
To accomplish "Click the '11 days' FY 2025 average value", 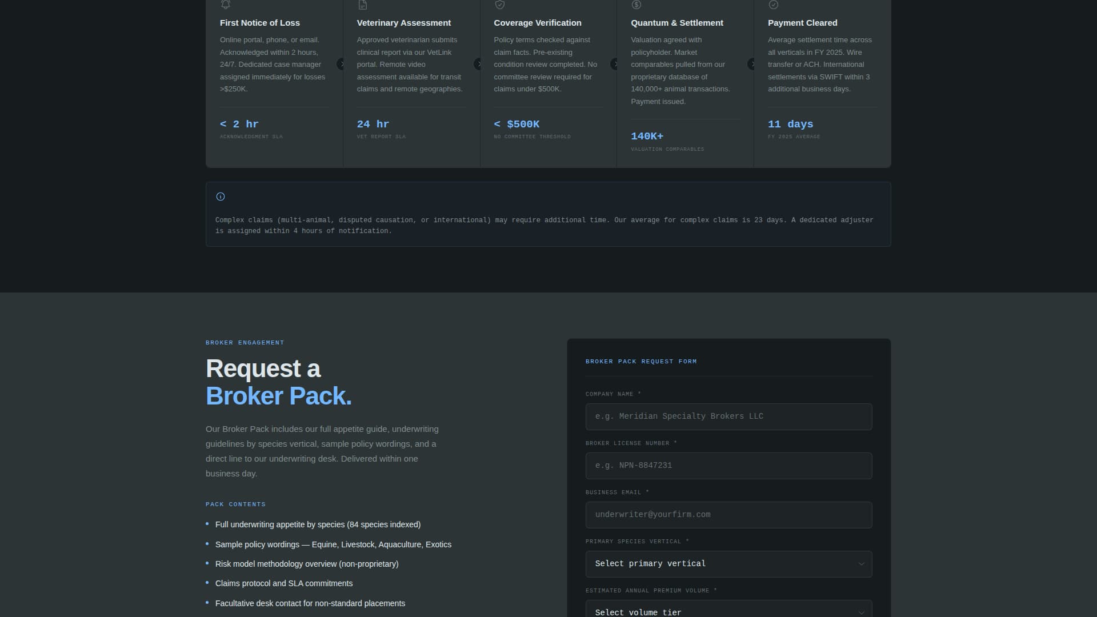I will click(791, 124).
